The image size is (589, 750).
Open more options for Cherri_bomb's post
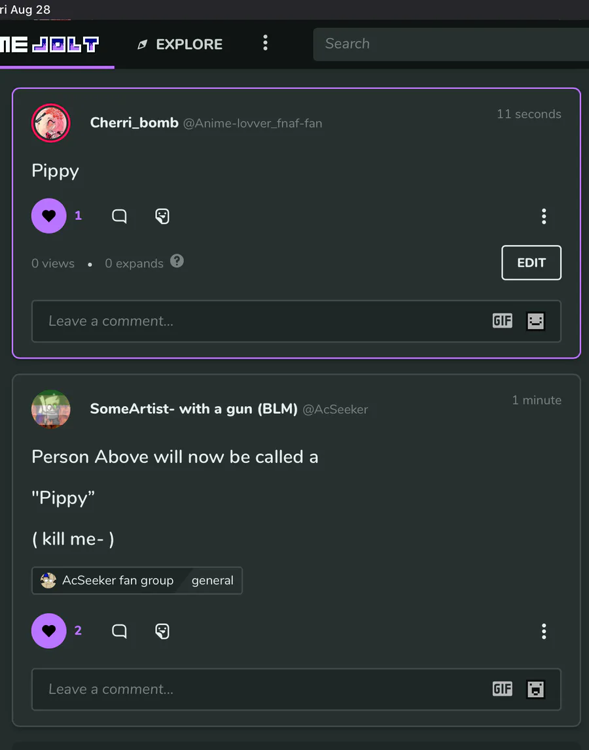point(544,216)
